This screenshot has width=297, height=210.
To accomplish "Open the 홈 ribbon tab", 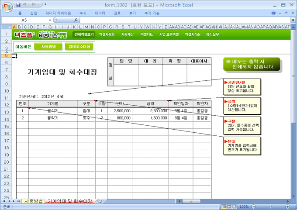I will [20, 13].
